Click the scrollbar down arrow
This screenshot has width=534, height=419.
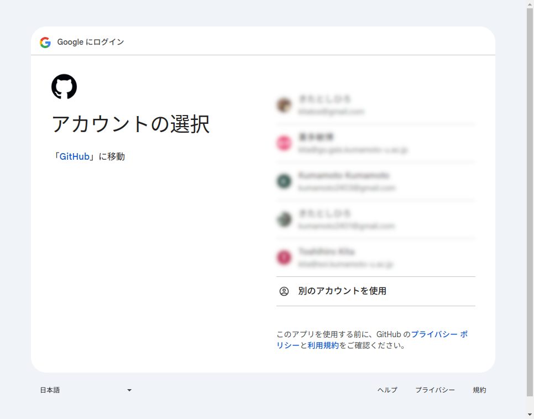pyautogui.click(x=530, y=415)
